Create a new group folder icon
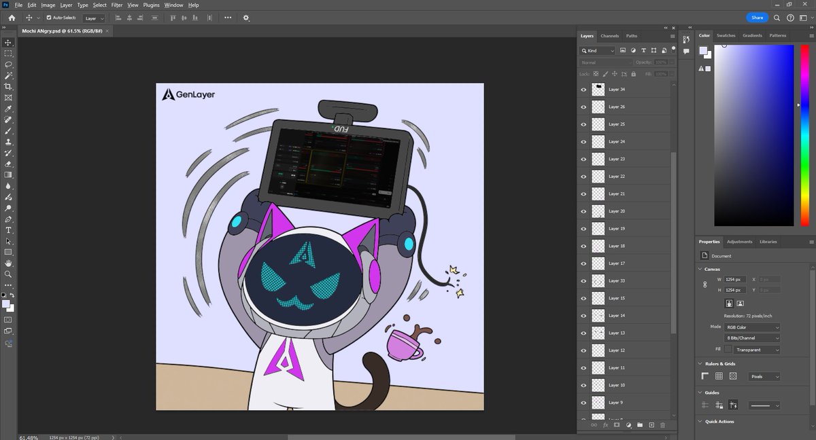The height and width of the screenshot is (440, 816). tap(640, 425)
